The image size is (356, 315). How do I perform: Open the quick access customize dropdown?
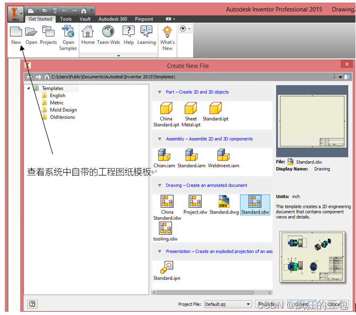click(92, 10)
